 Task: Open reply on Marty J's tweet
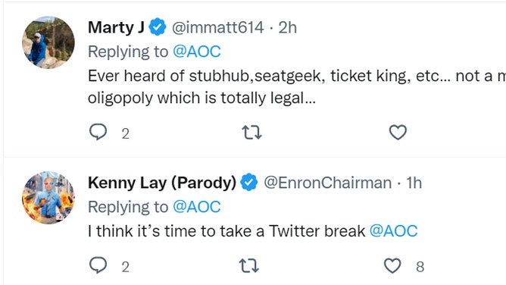98,133
